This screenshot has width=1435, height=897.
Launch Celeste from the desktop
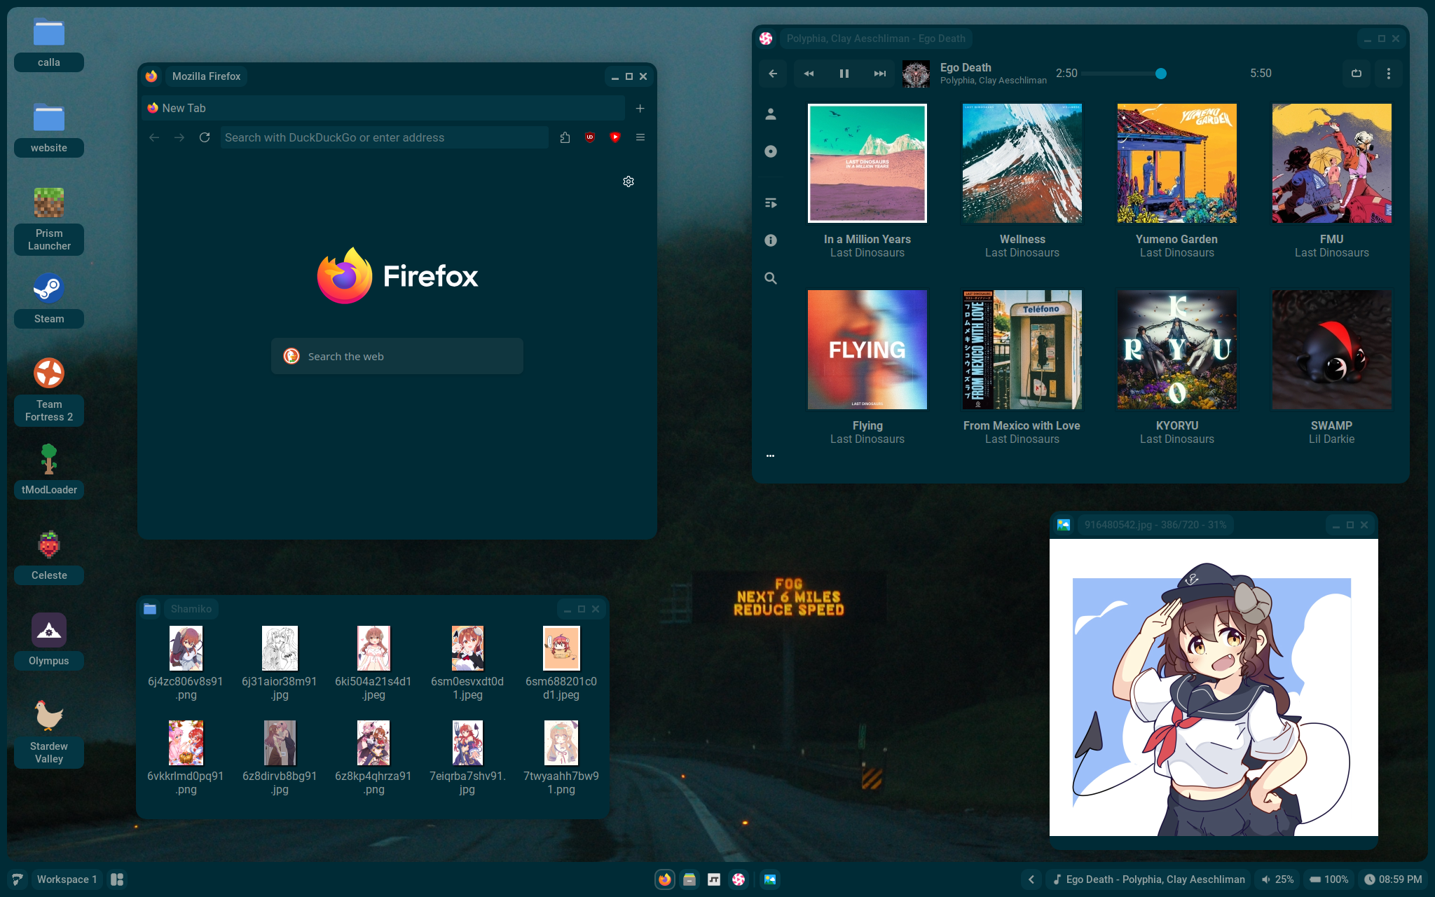tap(49, 556)
